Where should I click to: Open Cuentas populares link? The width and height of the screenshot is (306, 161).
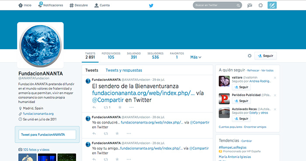230,127
